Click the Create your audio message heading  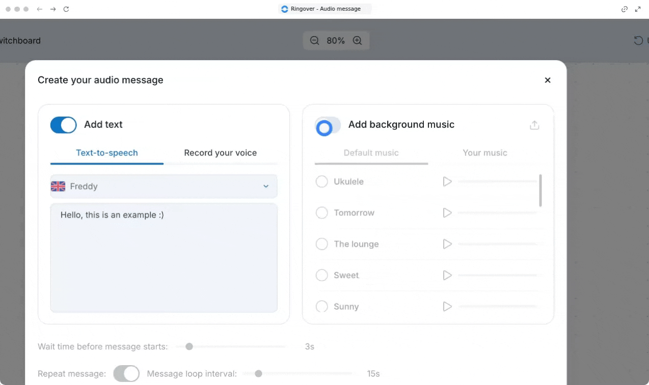pos(100,80)
